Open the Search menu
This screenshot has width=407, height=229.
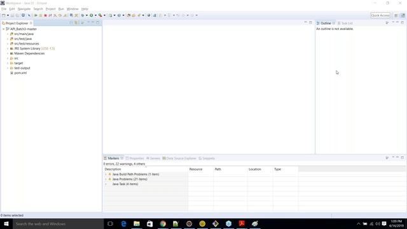point(38,9)
